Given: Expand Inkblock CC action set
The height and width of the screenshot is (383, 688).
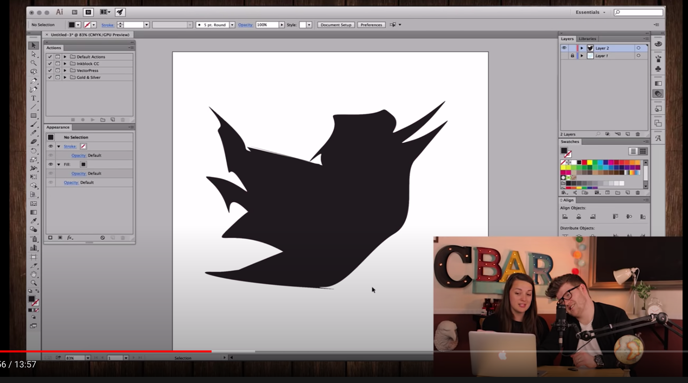Looking at the screenshot, I should click(x=65, y=63).
